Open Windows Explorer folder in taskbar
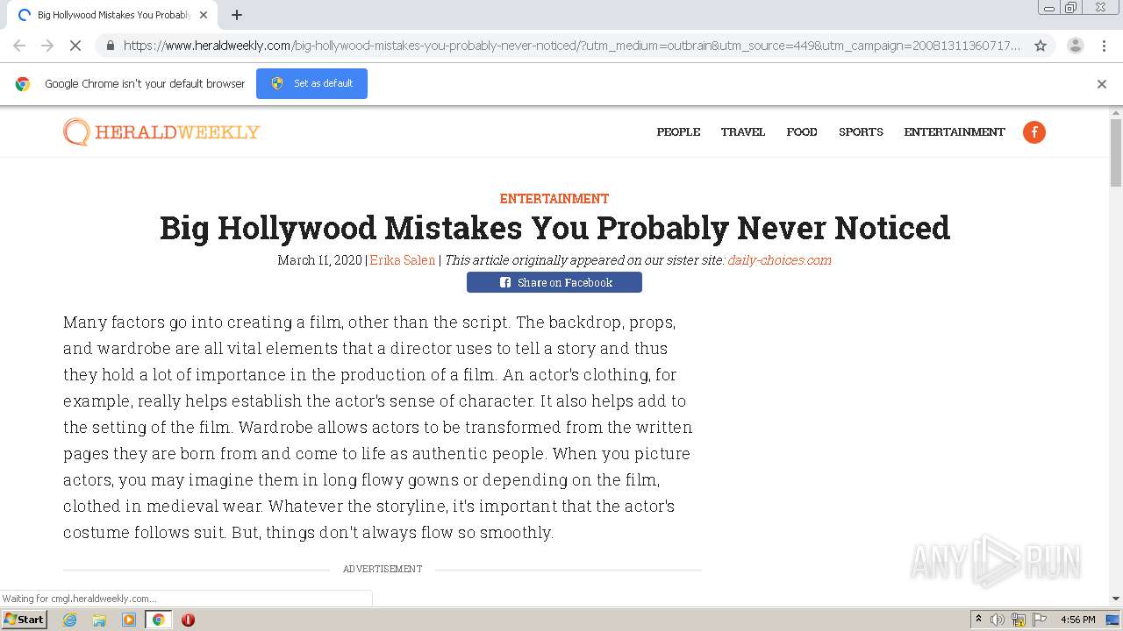 (x=99, y=620)
